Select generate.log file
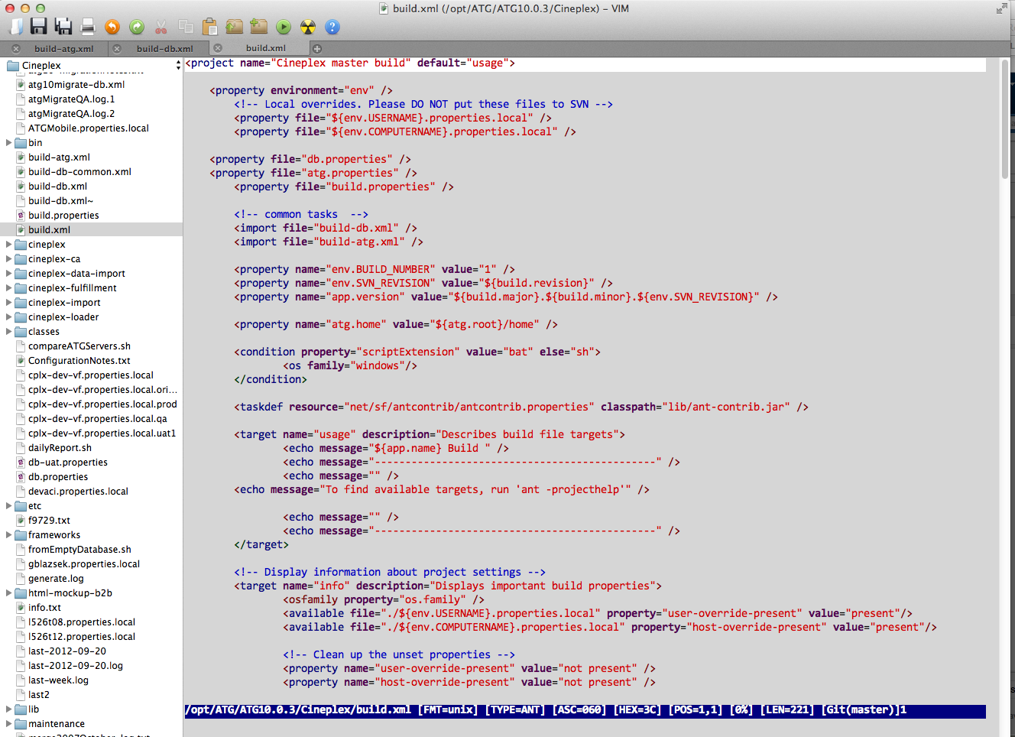The height and width of the screenshot is (737, 1015). pos(56,579)
